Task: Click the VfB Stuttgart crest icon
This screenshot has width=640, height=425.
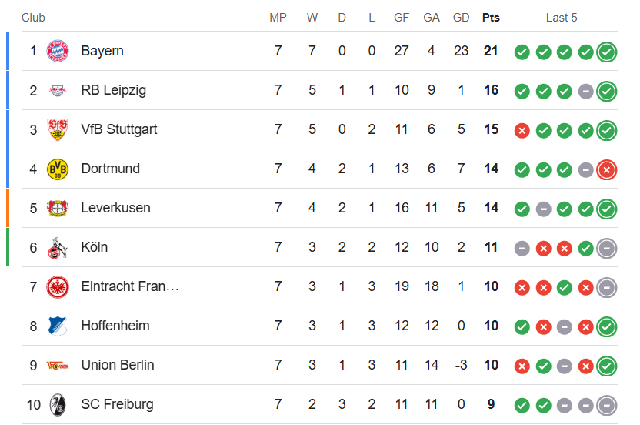Action: (58, 129)
